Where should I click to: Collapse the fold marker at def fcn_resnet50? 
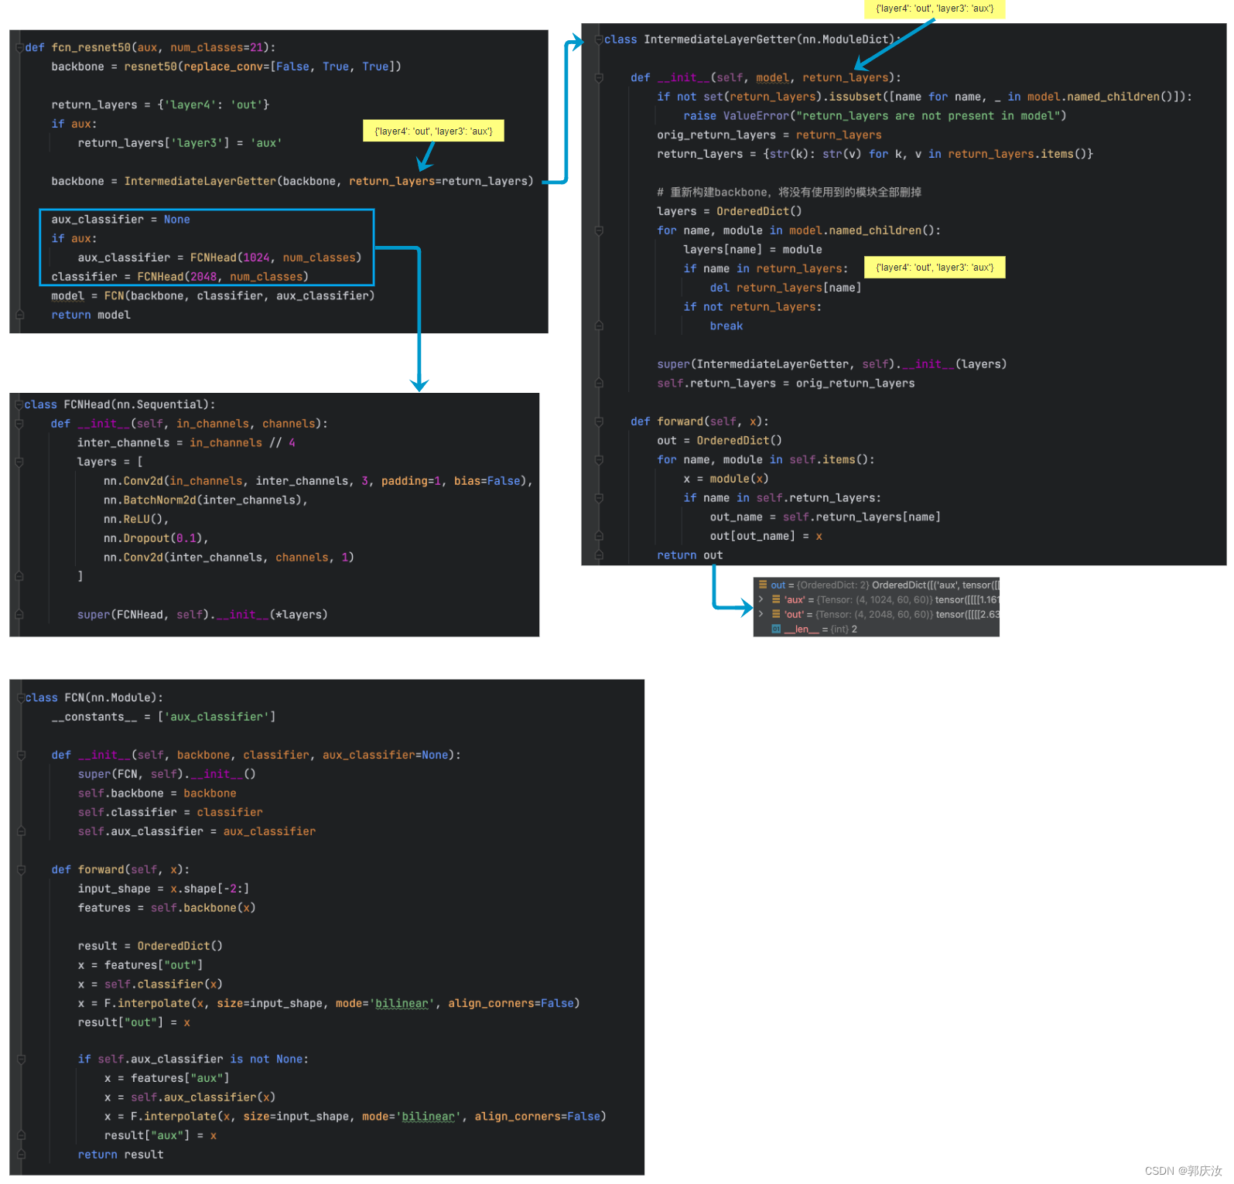pos(19,48)
